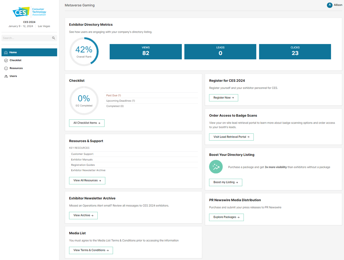The height and width of the screenshot is (260, 344).
Task: Click the green Boost Directory Listing icon
Action: pyautogui.click(x=216, y=167)
